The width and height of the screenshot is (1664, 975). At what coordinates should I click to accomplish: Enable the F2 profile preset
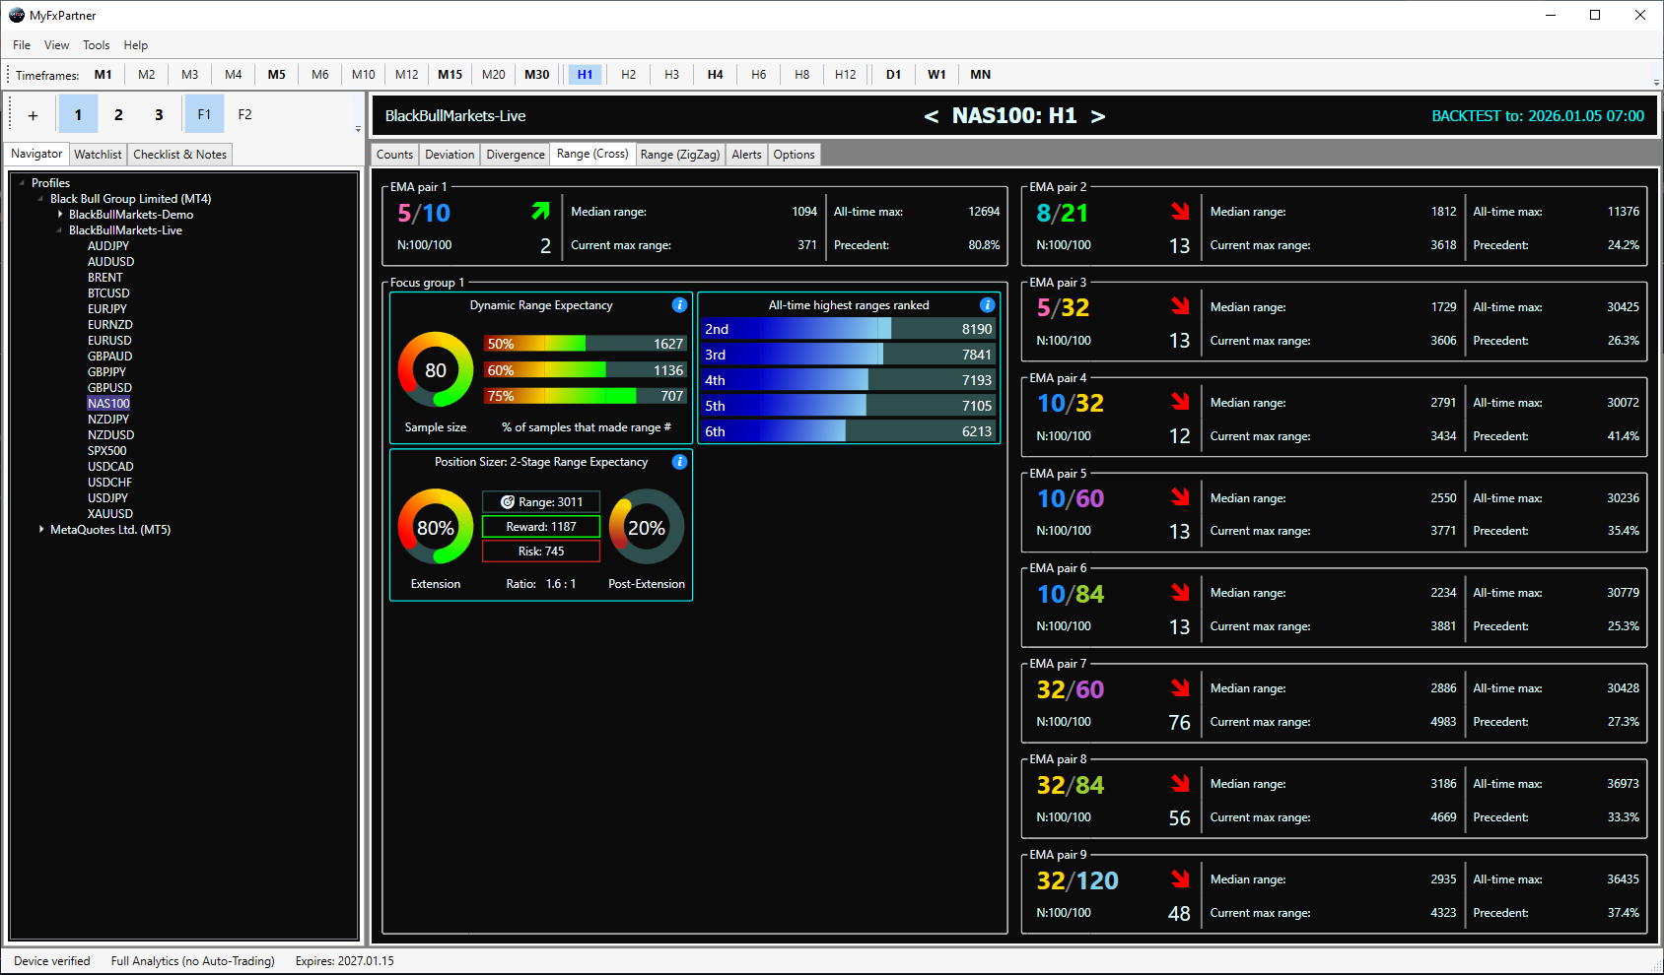tap(243, 114)
